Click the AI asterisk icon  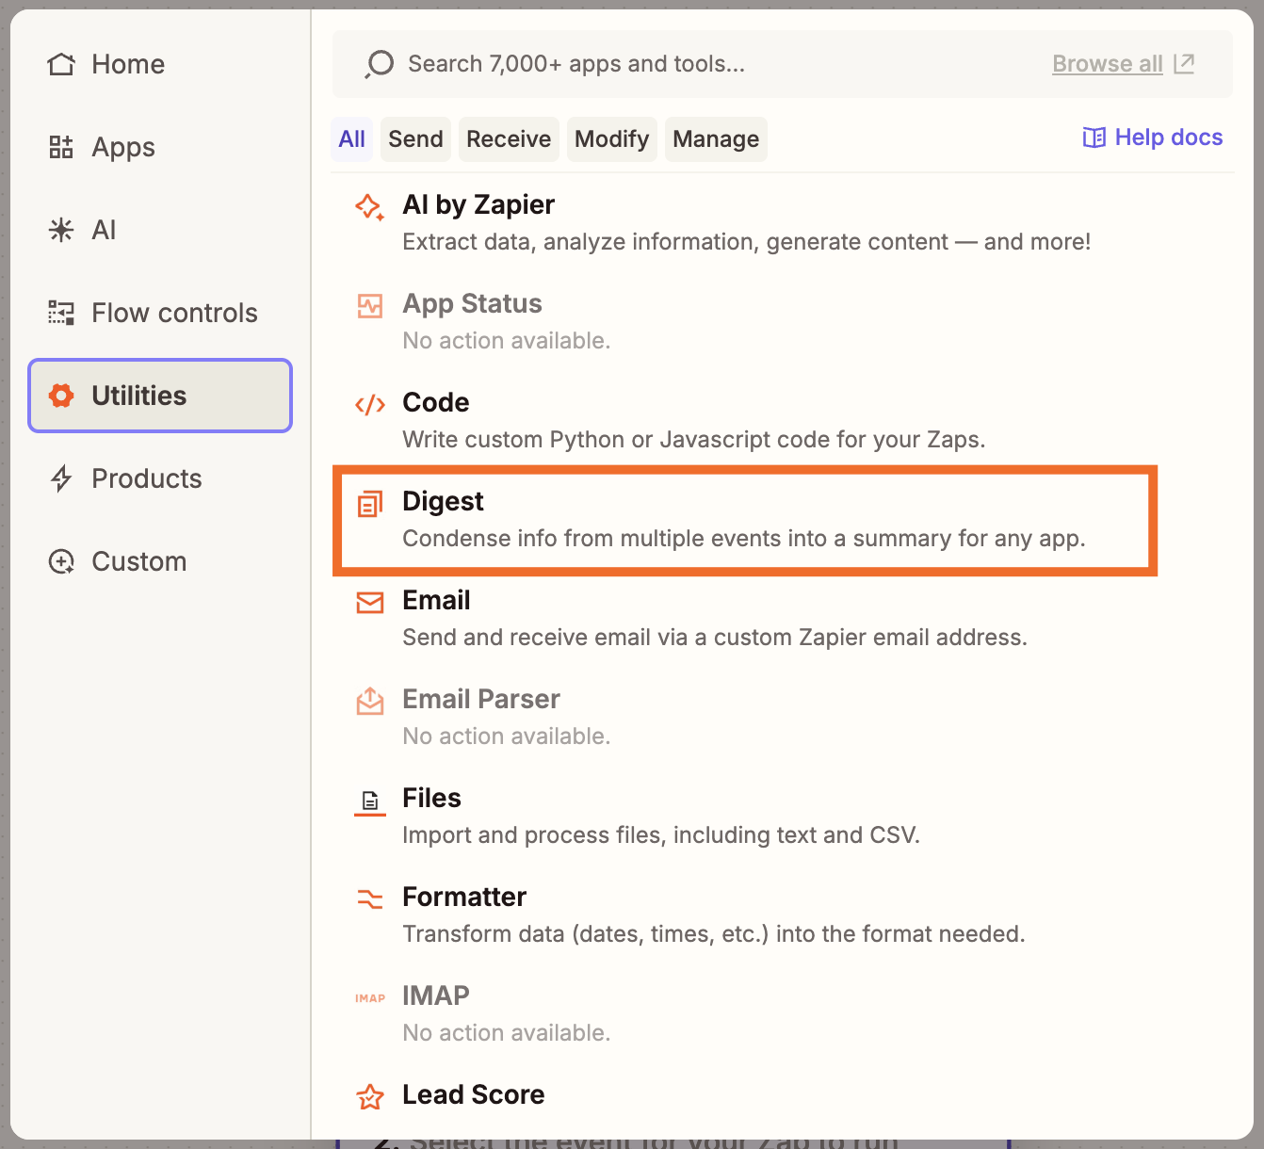pos(61,230)
